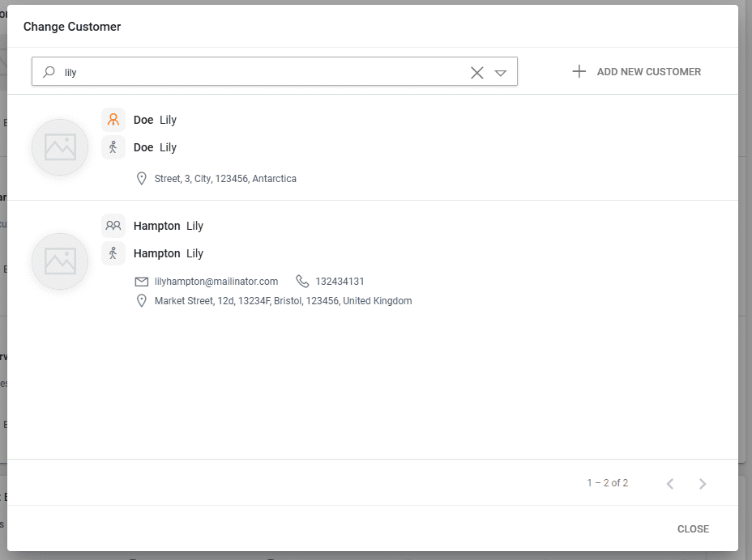This screenshot has height=560, width=752.
Task: Expand the search field dropdown arrow
Action: (x=501, y=73)
